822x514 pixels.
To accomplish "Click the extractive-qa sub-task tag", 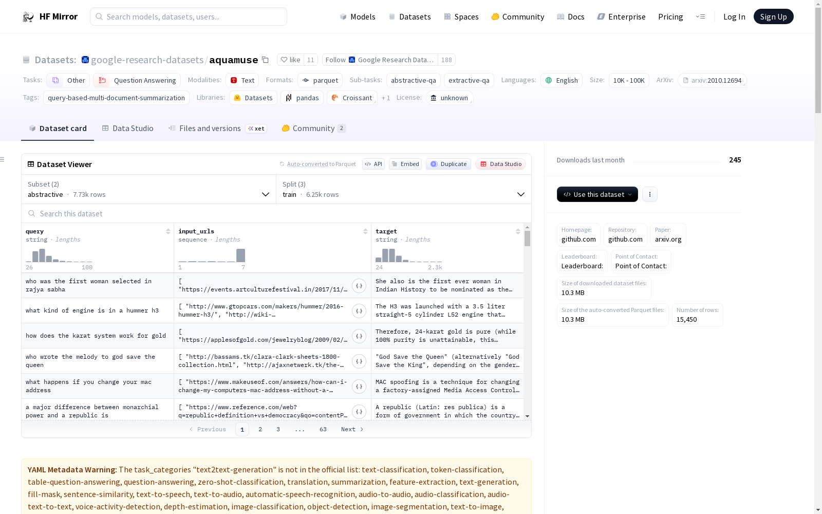I will tap(469, 80).
